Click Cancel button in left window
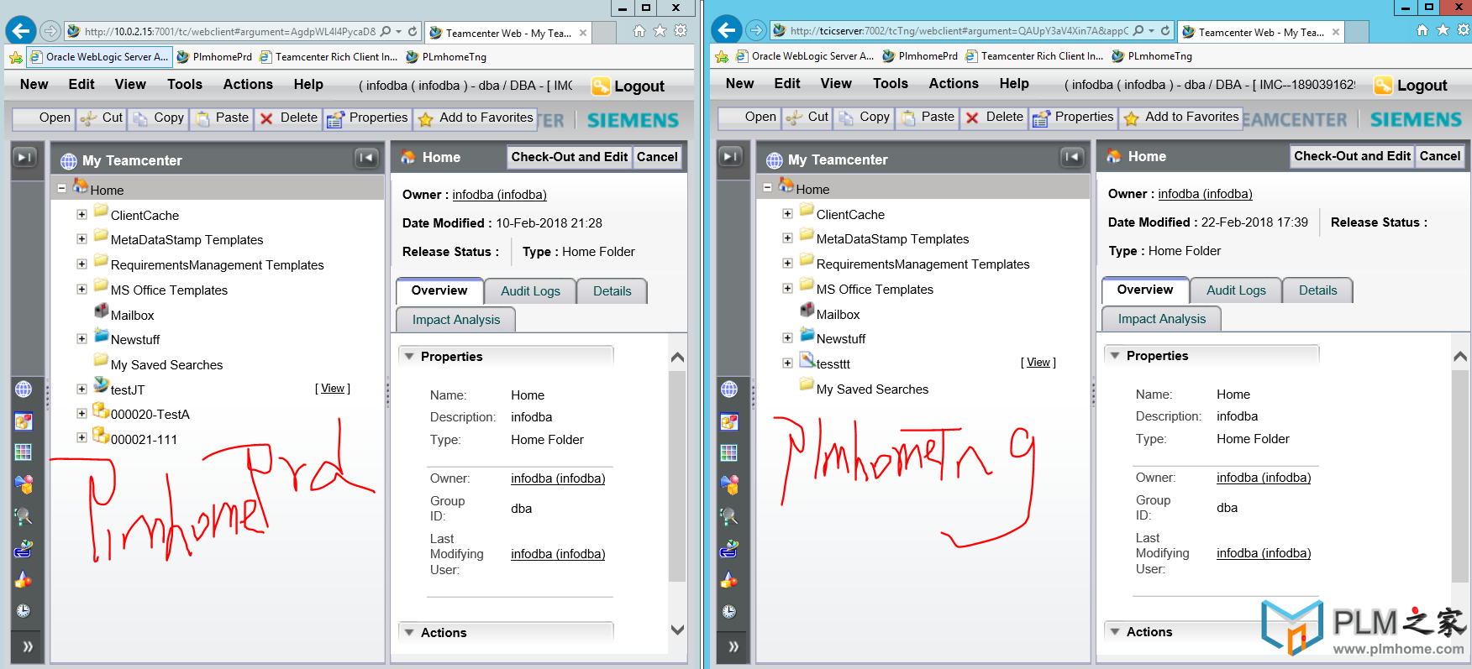This screenshot has width=1472, height=669. 657,157
